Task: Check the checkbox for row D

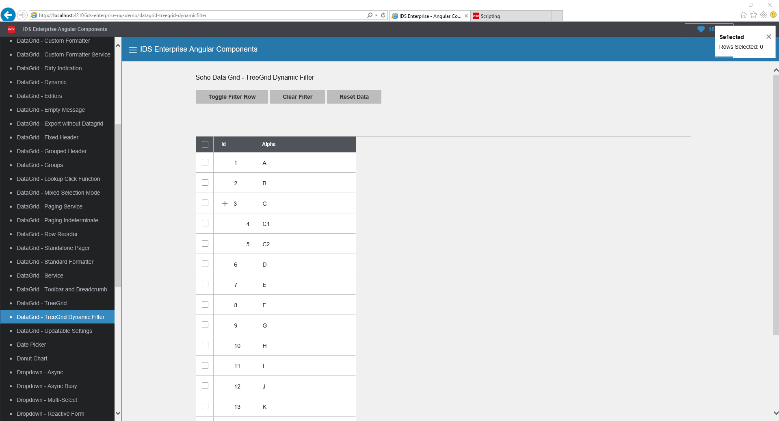Action: click(x=205, y=264)
